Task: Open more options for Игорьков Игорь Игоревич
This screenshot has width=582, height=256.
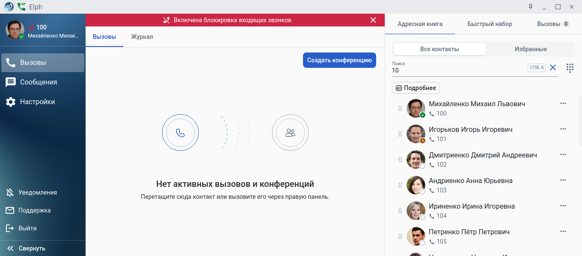Action: point(563,129)
